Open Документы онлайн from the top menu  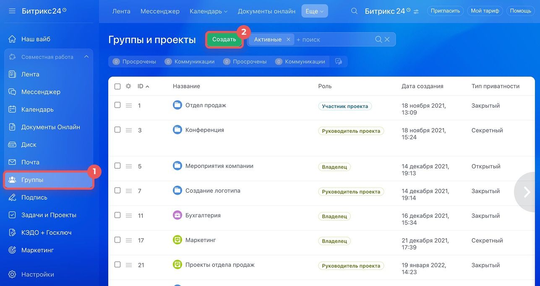click(x=266, y=11)
